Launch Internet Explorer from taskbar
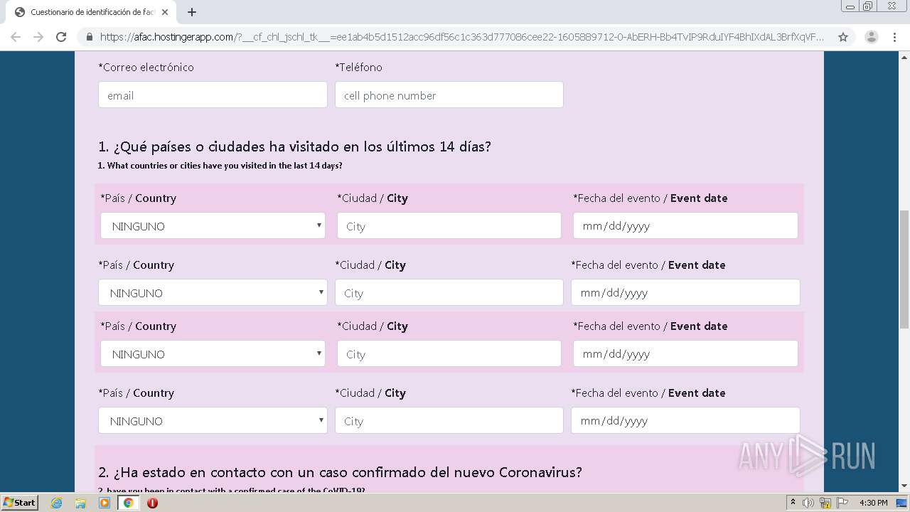 click(57, 503)
